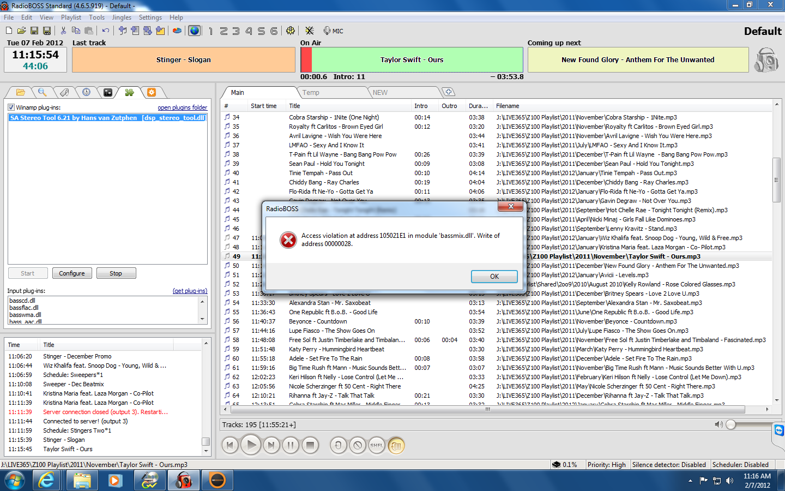
Task: Uncheck the Winamp plug-ins checkbox
Action: pos(11,107)
